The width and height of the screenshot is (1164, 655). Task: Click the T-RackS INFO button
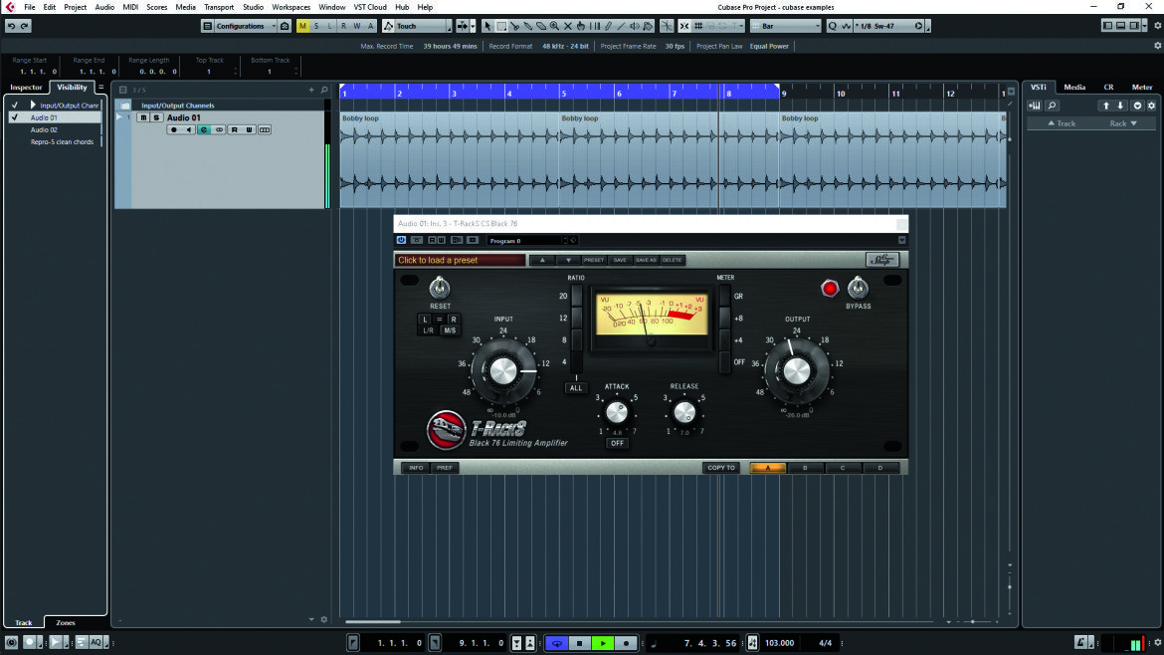[416, 468]
